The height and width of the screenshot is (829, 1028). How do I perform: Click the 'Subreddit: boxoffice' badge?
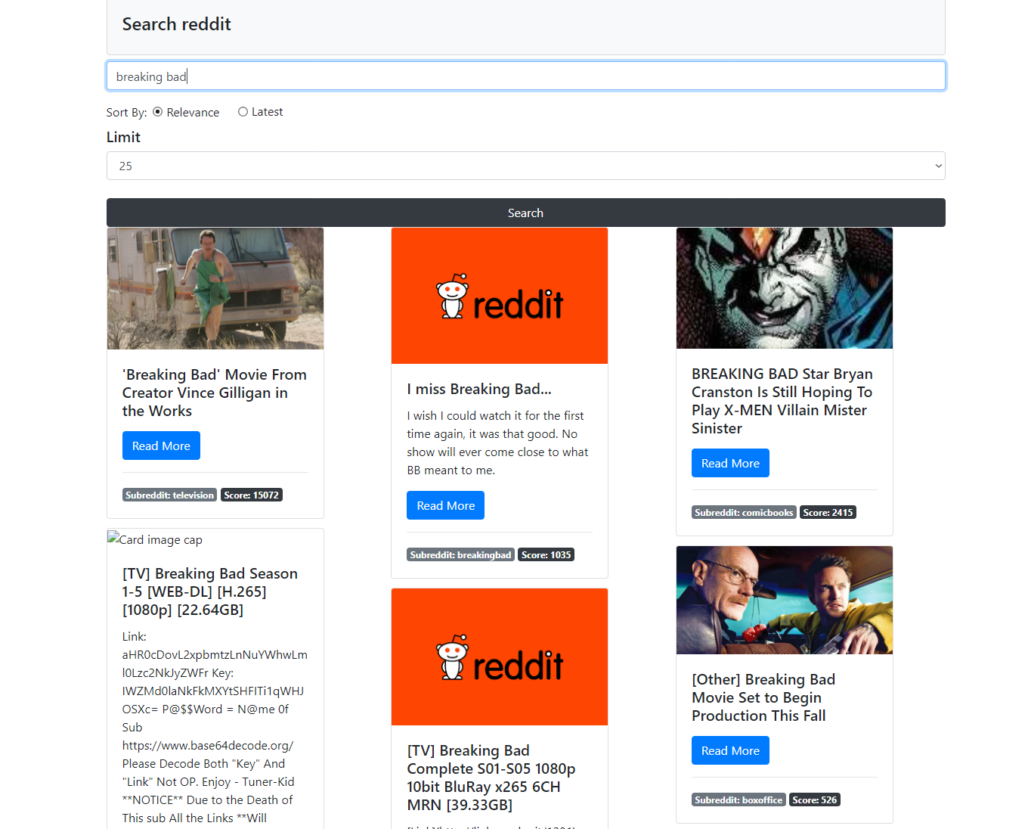738,800
